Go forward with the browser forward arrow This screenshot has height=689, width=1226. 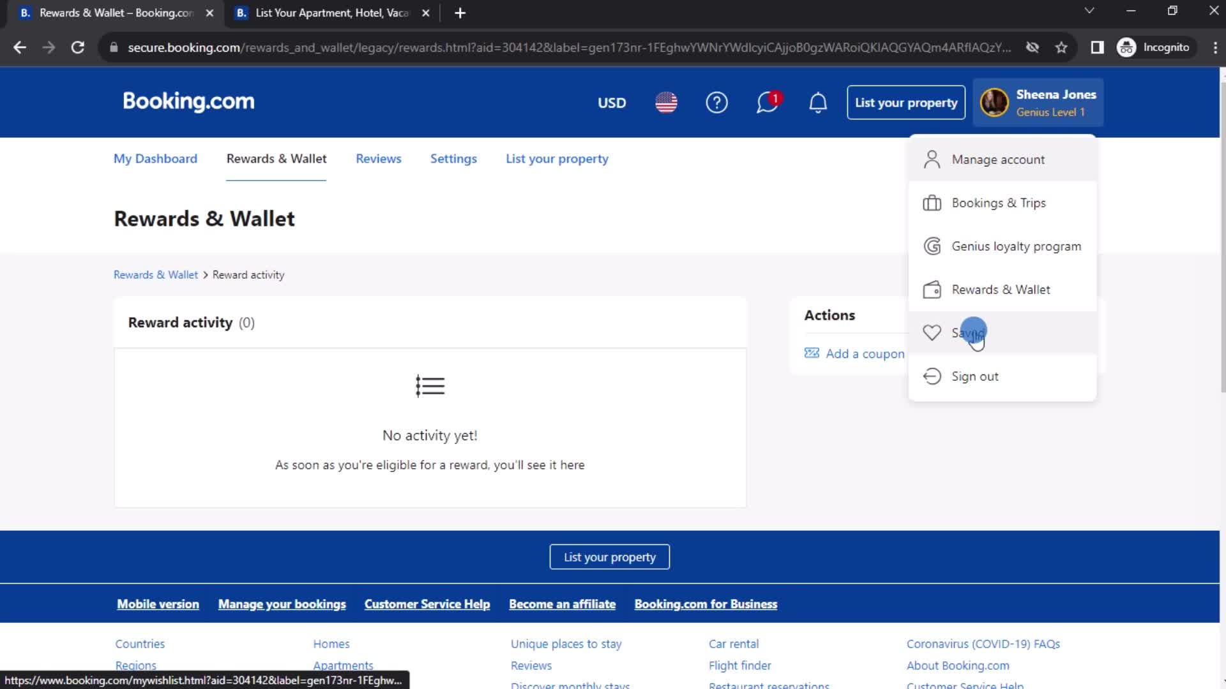[49, 47]
